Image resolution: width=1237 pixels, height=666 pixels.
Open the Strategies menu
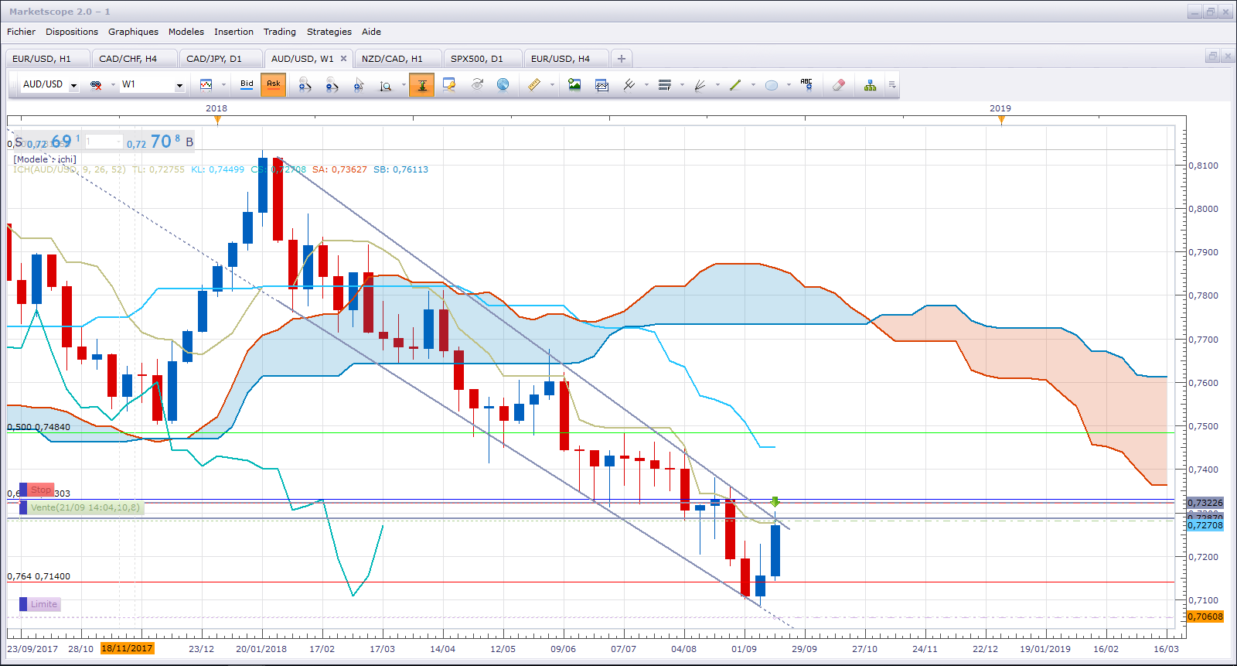tap(329, 32)
